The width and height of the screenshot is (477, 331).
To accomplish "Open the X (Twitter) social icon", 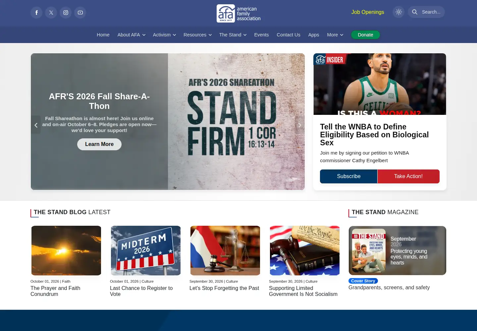I will (x=51, y=13).
